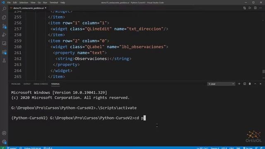This screenshot has width=265, height=149.
Task: Open editor More Actions ellipsis
Action: pyautogui.click(x=260, y=8)
